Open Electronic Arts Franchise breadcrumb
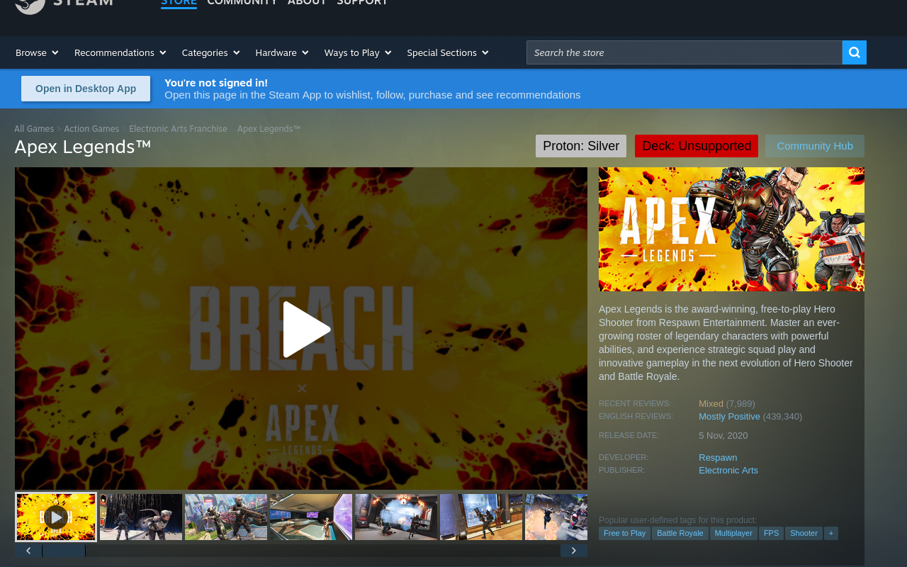Viewport: 907px width, 567px height. [178, 129]
